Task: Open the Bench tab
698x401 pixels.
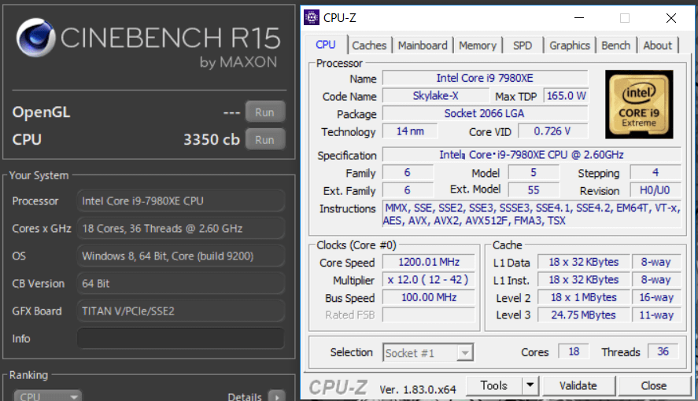Action: [x=615, y=46]
